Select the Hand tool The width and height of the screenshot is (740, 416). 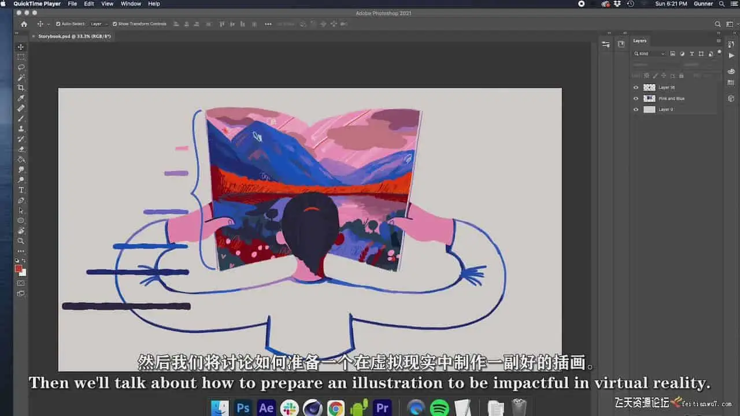click(x=21, y=231)
